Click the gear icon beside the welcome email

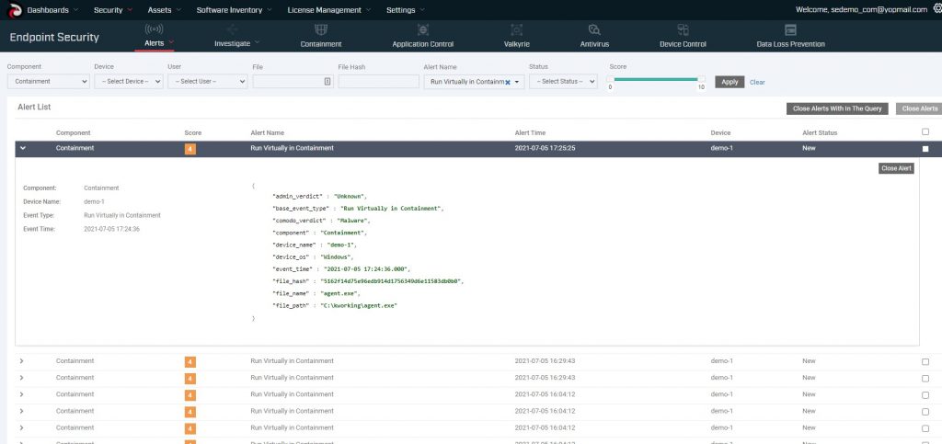pos(937,9)
